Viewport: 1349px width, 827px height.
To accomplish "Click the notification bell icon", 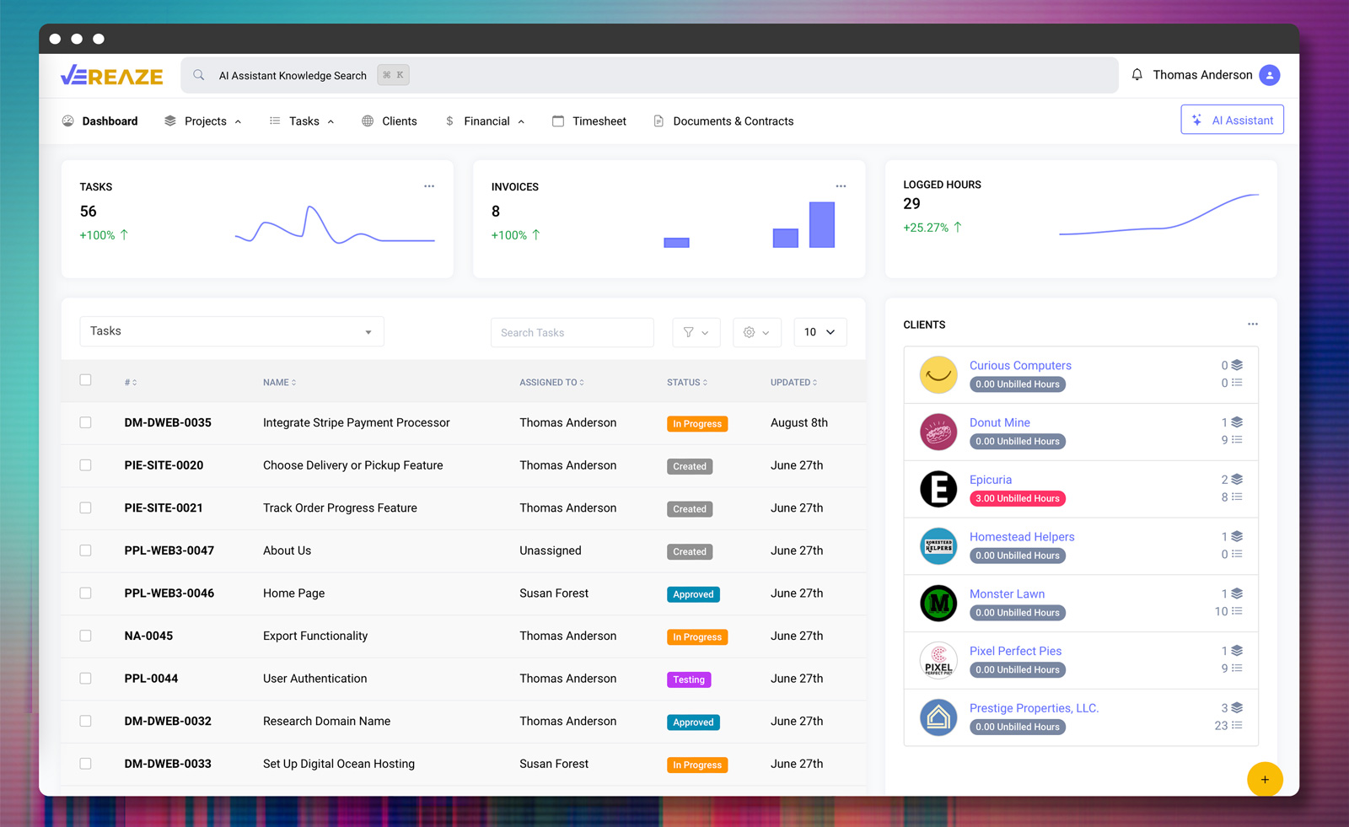I will pyautogui.click(x=1137, y=75).
